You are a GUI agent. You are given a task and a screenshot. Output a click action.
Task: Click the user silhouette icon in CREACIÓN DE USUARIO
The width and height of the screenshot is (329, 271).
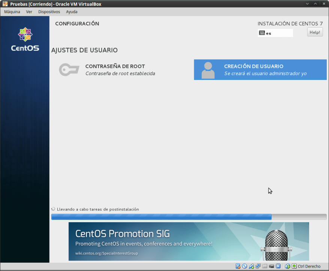click(208, 69)
